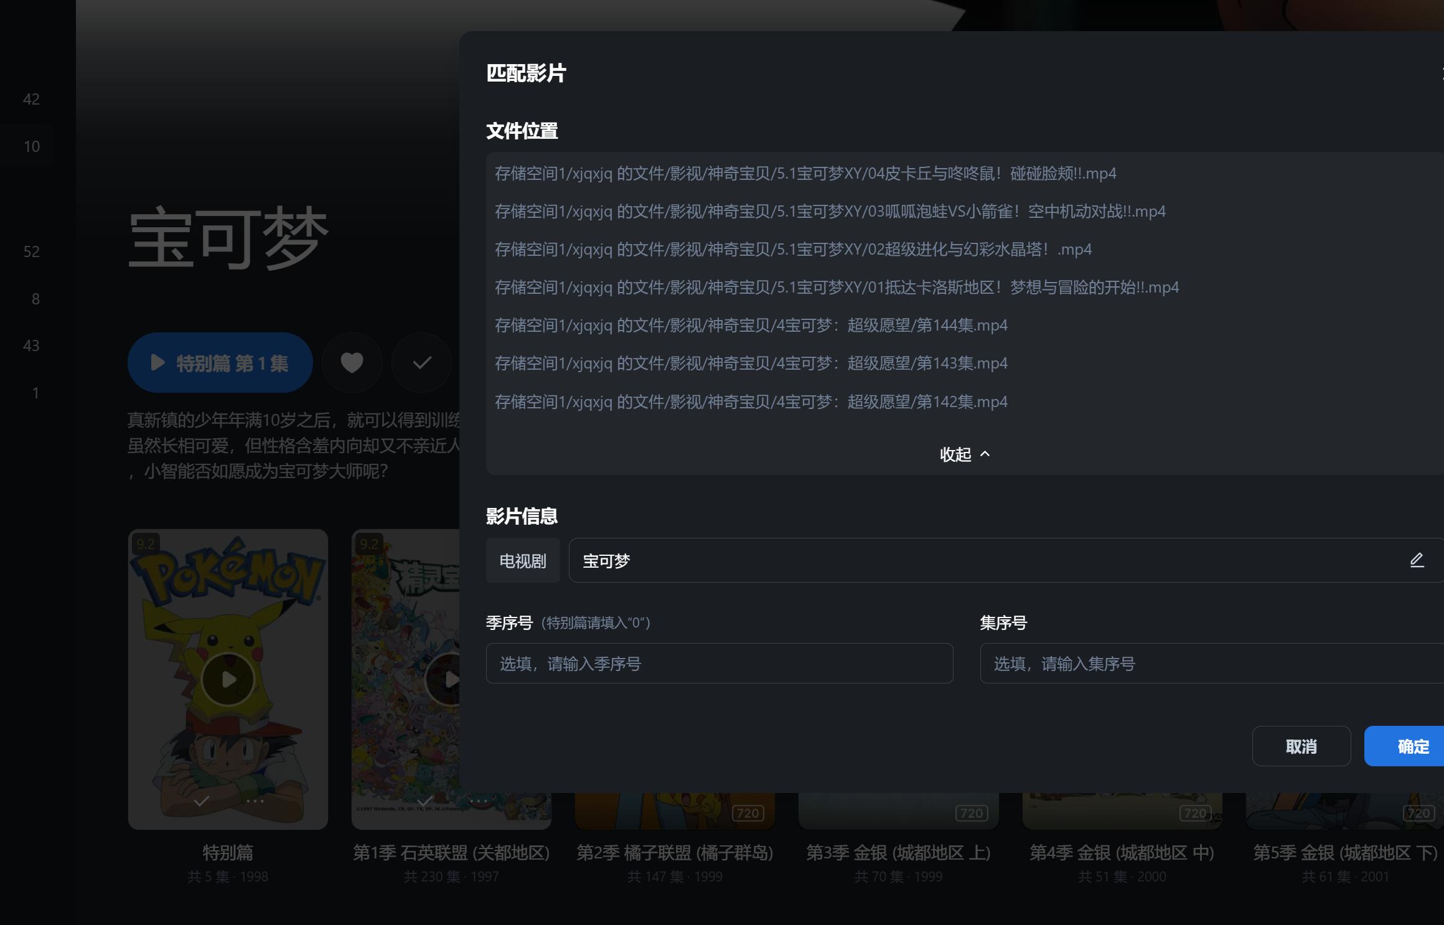
Task: Open more options dots on 特别篇 poster
Action: click(255, 801)
